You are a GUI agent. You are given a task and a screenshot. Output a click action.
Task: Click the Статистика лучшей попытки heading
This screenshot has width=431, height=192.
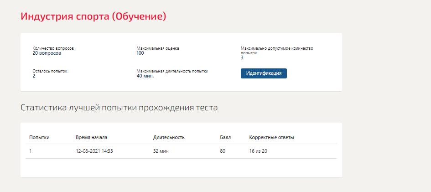(119, 108)
